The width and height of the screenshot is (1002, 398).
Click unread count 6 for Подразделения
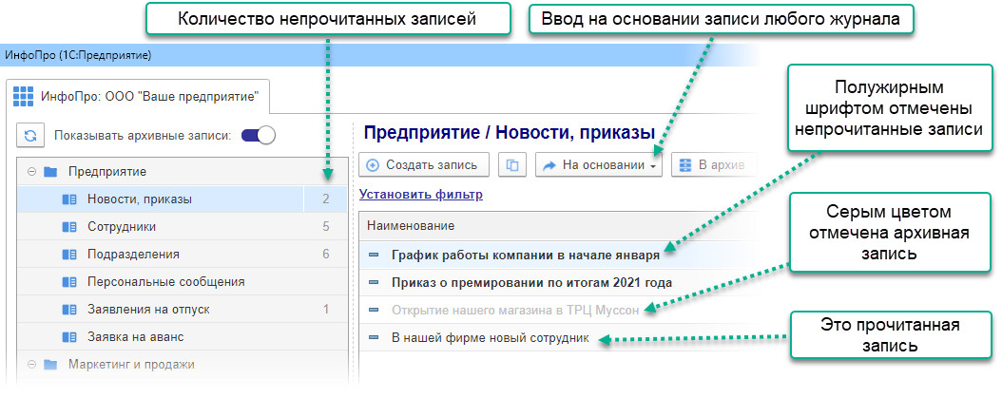pyautogui.click(x=325, y=255)
